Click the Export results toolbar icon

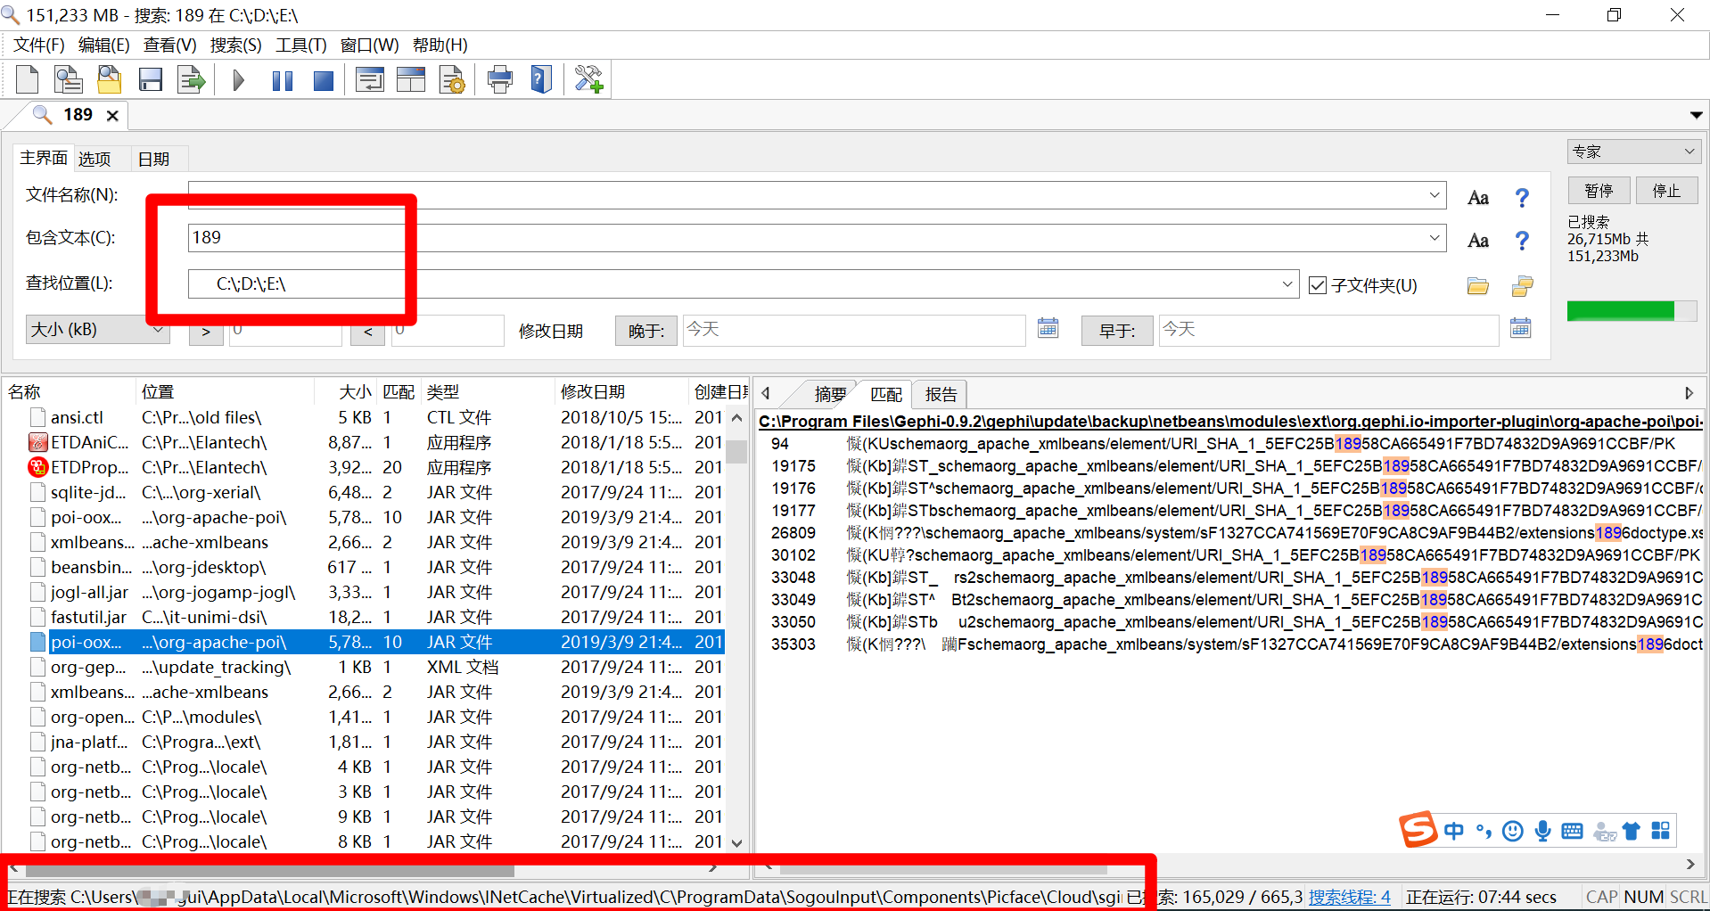pyautogui.click(x=192, y=80)
